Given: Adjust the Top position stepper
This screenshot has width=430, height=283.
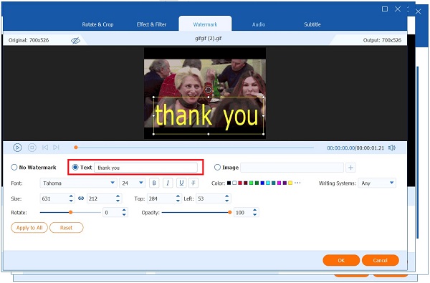Looking at the screenshot, I should (178, 198).
